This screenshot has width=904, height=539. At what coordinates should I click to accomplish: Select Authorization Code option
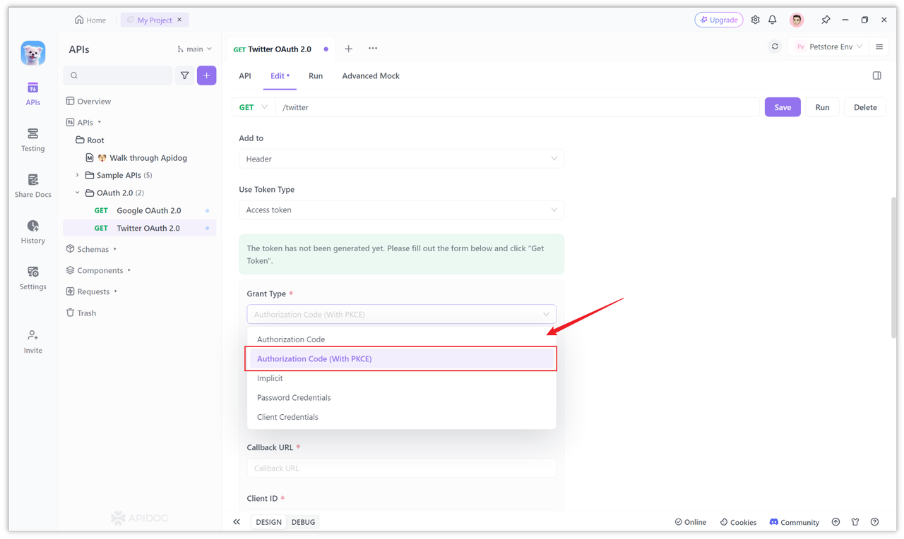pyautogui.click(x=401, y=339)
